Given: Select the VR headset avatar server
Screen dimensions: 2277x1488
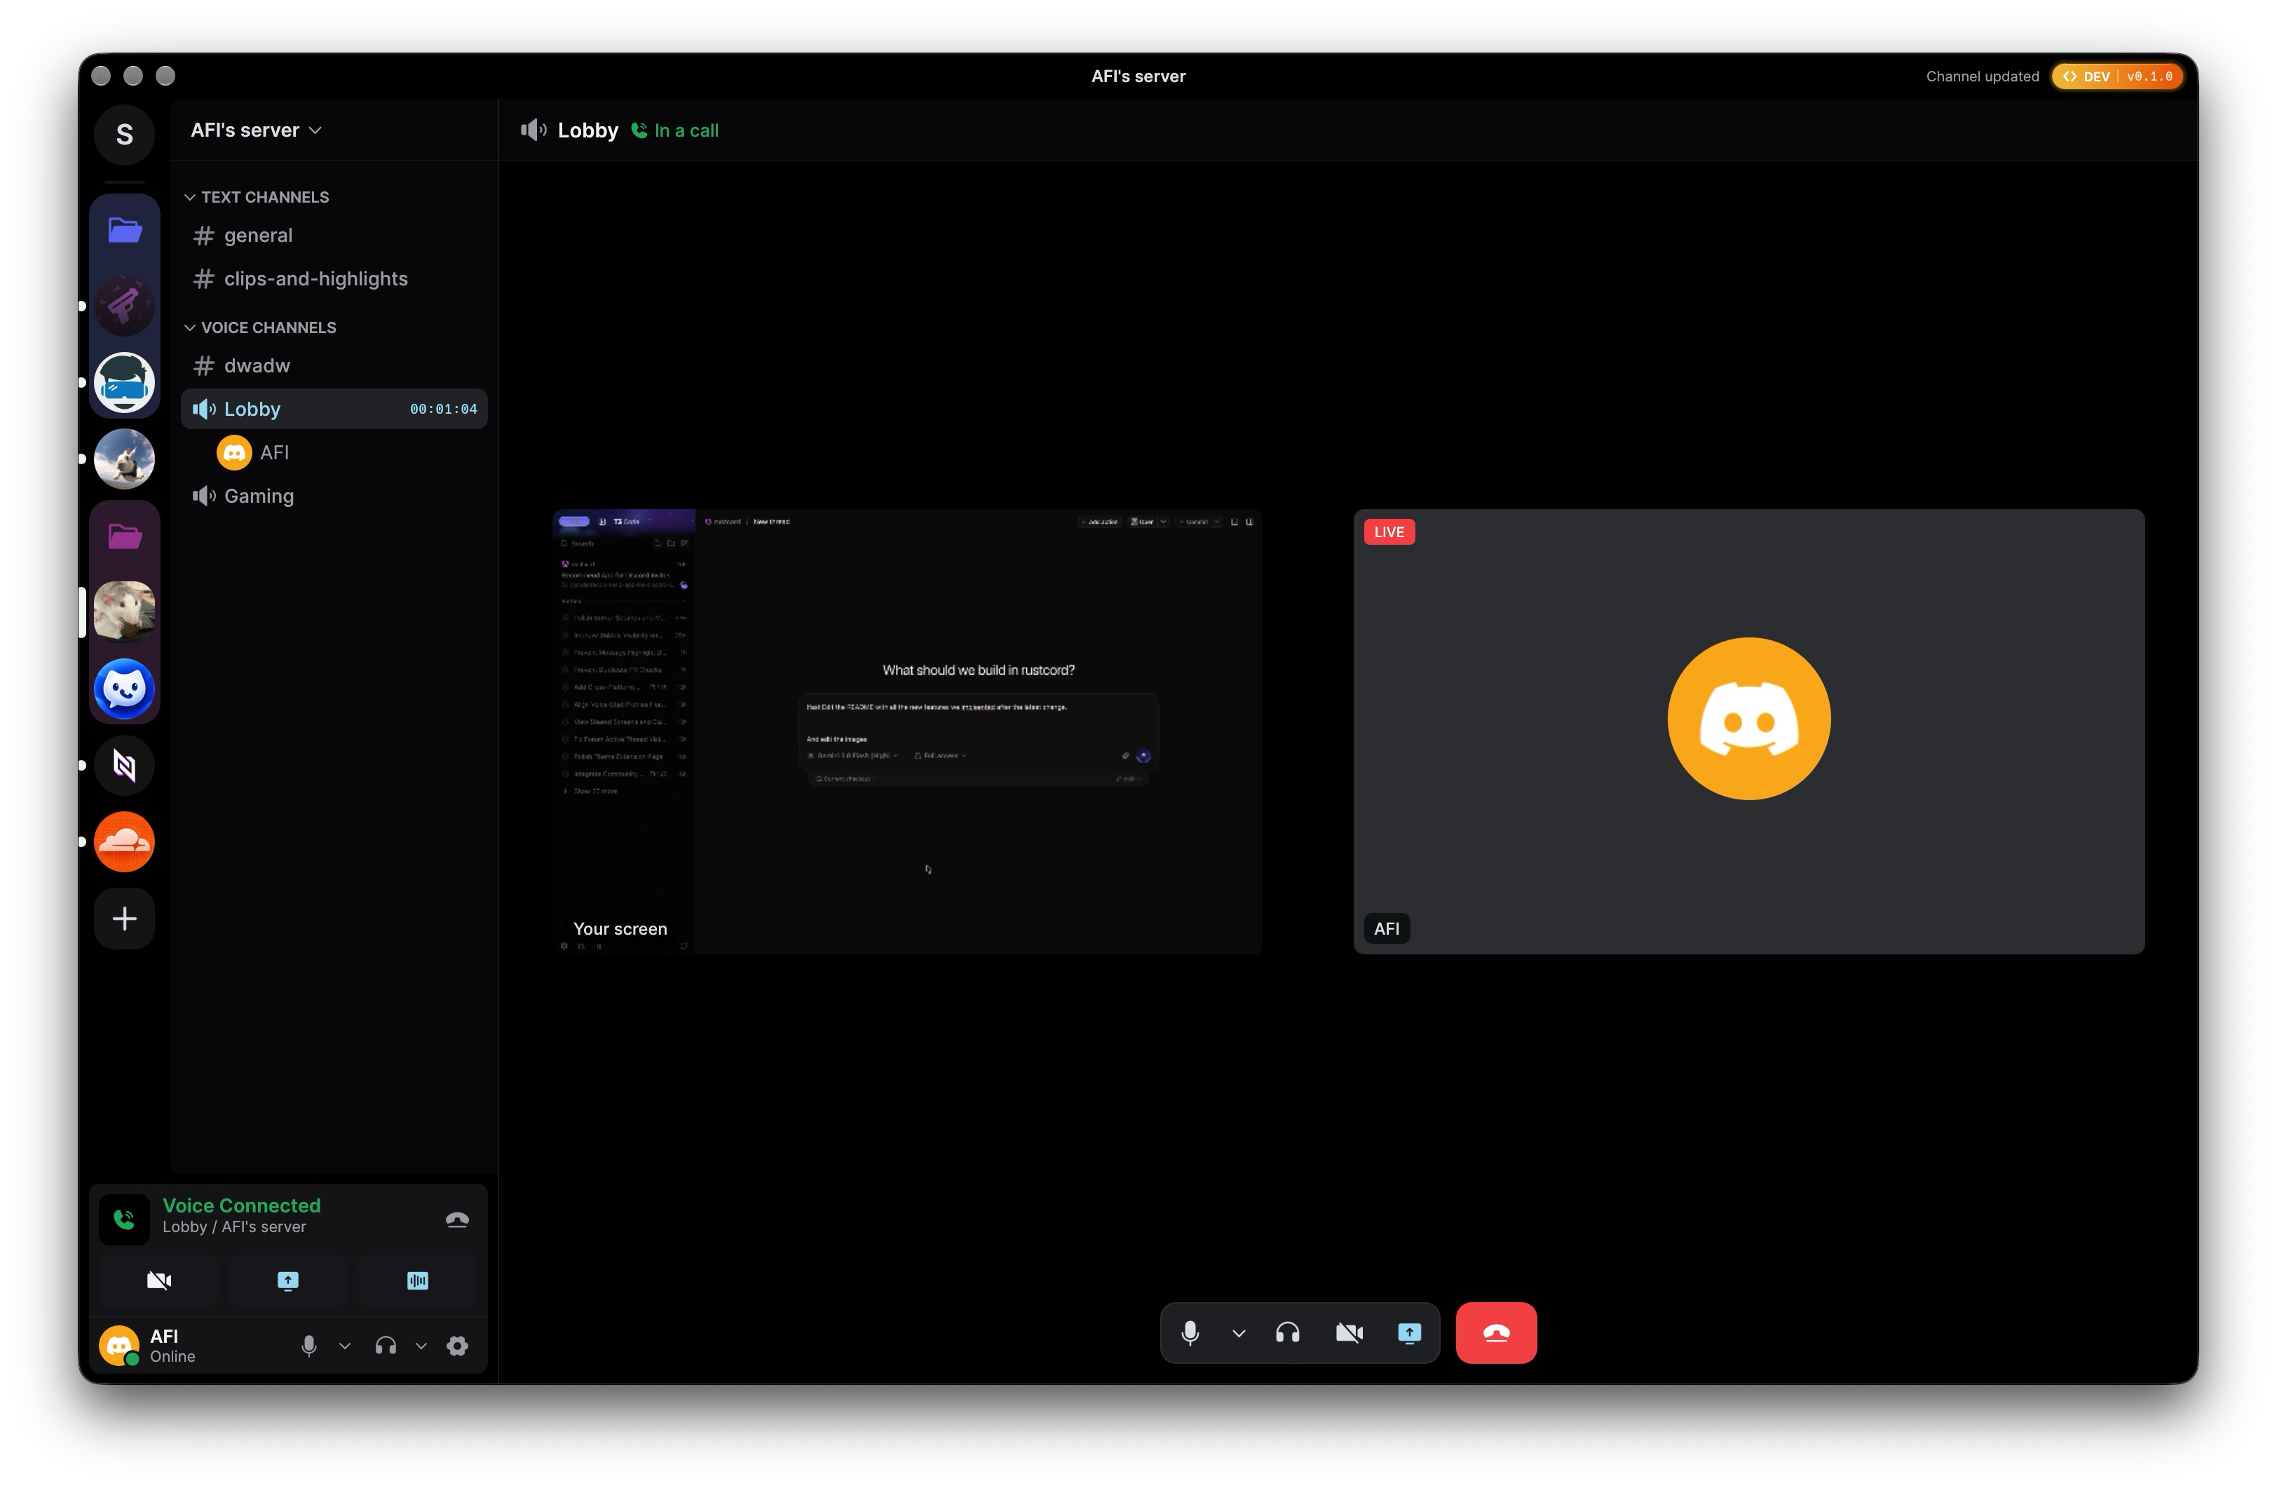Looking at the screenshot, I should point(124,383).
